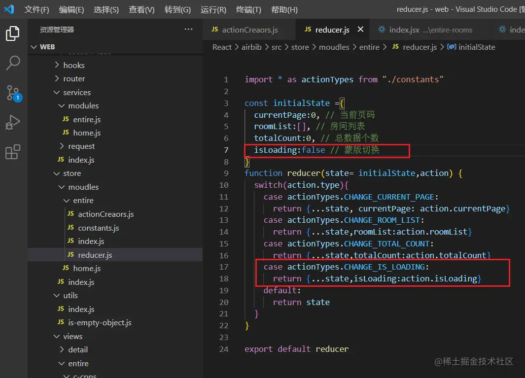Open Source Control view with 1 badge
This screenshot has width=525, height=378.
point(13,93)
